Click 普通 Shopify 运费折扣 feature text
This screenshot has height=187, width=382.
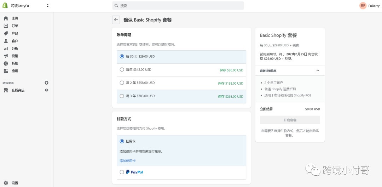point(280,89)
